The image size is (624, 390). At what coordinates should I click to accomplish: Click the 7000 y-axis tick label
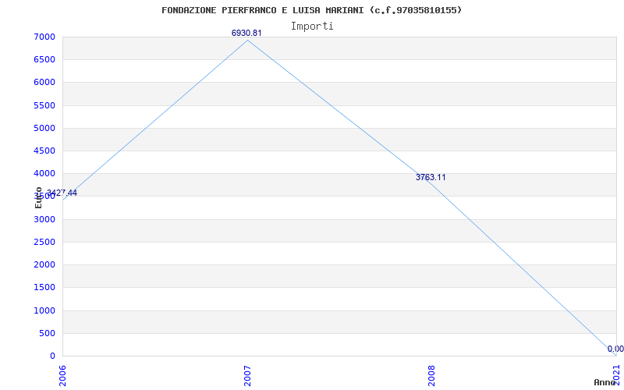[x=44, y=37]
